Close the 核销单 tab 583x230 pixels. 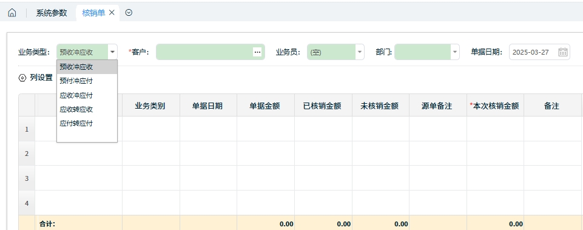112,13
